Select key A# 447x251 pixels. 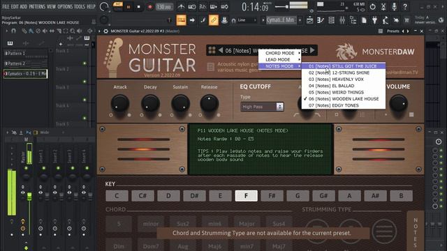tap(375, 196)
